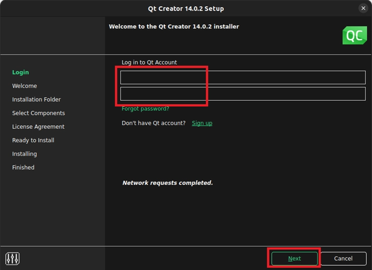372x270 pixels.
Task: Click the Welcome to Qt Creator installer heading
Action: [174, 26]
